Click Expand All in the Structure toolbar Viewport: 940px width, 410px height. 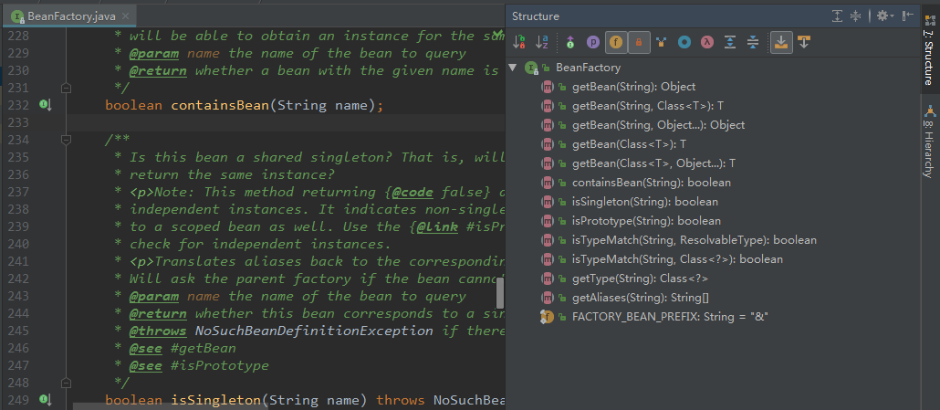(730, 42)
